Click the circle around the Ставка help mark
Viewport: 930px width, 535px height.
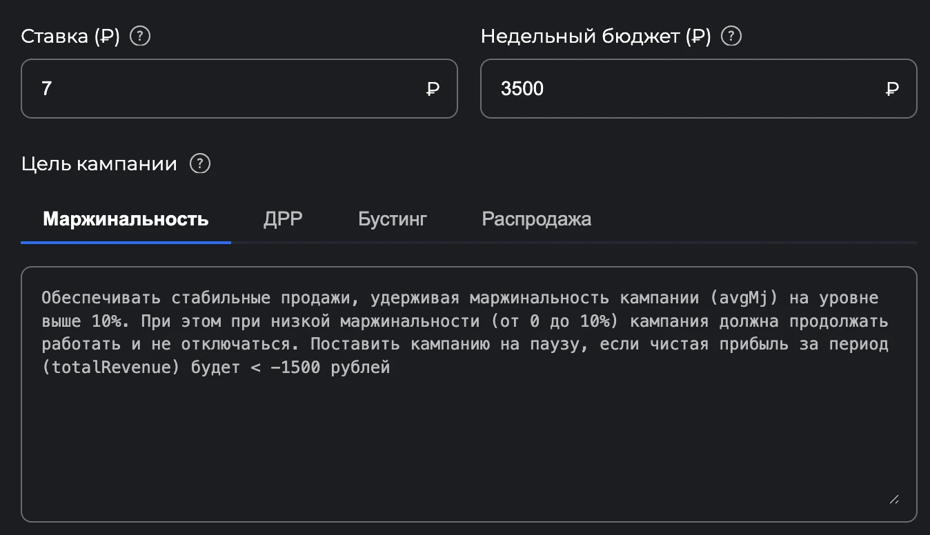point(139,36)
